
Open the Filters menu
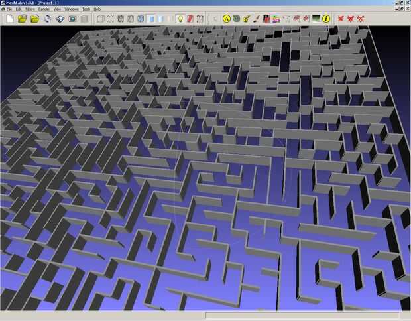tap(30, 9)
